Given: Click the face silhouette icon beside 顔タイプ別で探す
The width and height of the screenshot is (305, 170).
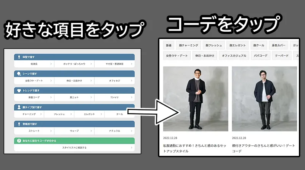Looking at the screenshot, I should [19, 107].
